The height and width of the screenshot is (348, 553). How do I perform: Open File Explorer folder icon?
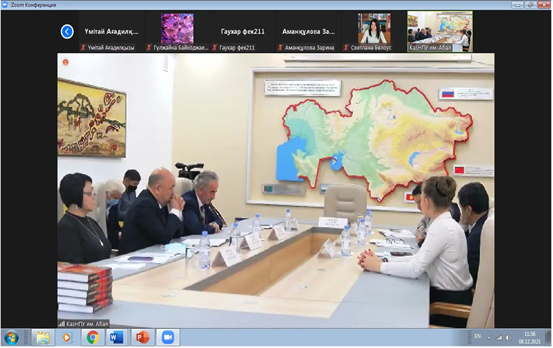pyautogui.click(x=42, y=337)
